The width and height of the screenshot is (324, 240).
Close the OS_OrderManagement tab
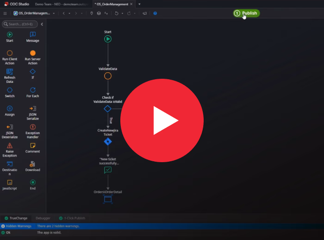click(x=131, y=4)
